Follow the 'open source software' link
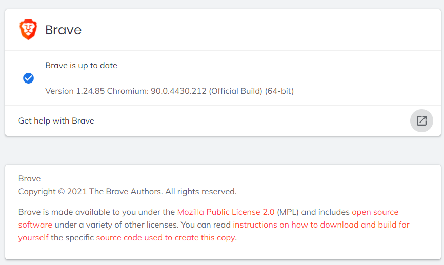444x265 pixels. tap(375, 212)
